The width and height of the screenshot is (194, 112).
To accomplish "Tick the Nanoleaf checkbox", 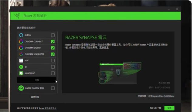I will tap(53, 73).
